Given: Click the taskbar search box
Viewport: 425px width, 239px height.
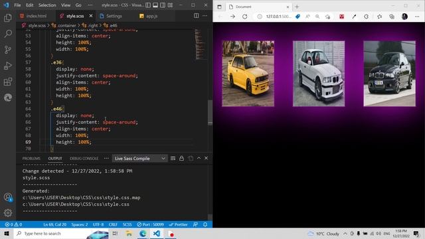Looking at the screenshot, I should pyautogui.click(x=61, y=233).
